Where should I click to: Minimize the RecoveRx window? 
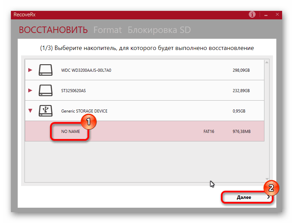[x=266, y=15]
